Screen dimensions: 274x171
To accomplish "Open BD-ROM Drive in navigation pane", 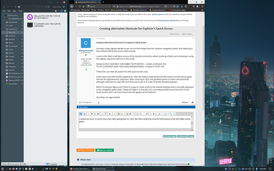I will 15,74.
